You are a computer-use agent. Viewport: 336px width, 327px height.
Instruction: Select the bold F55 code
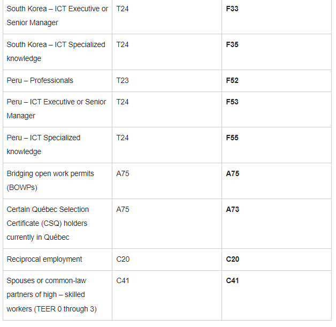click(x=232, y=138)
